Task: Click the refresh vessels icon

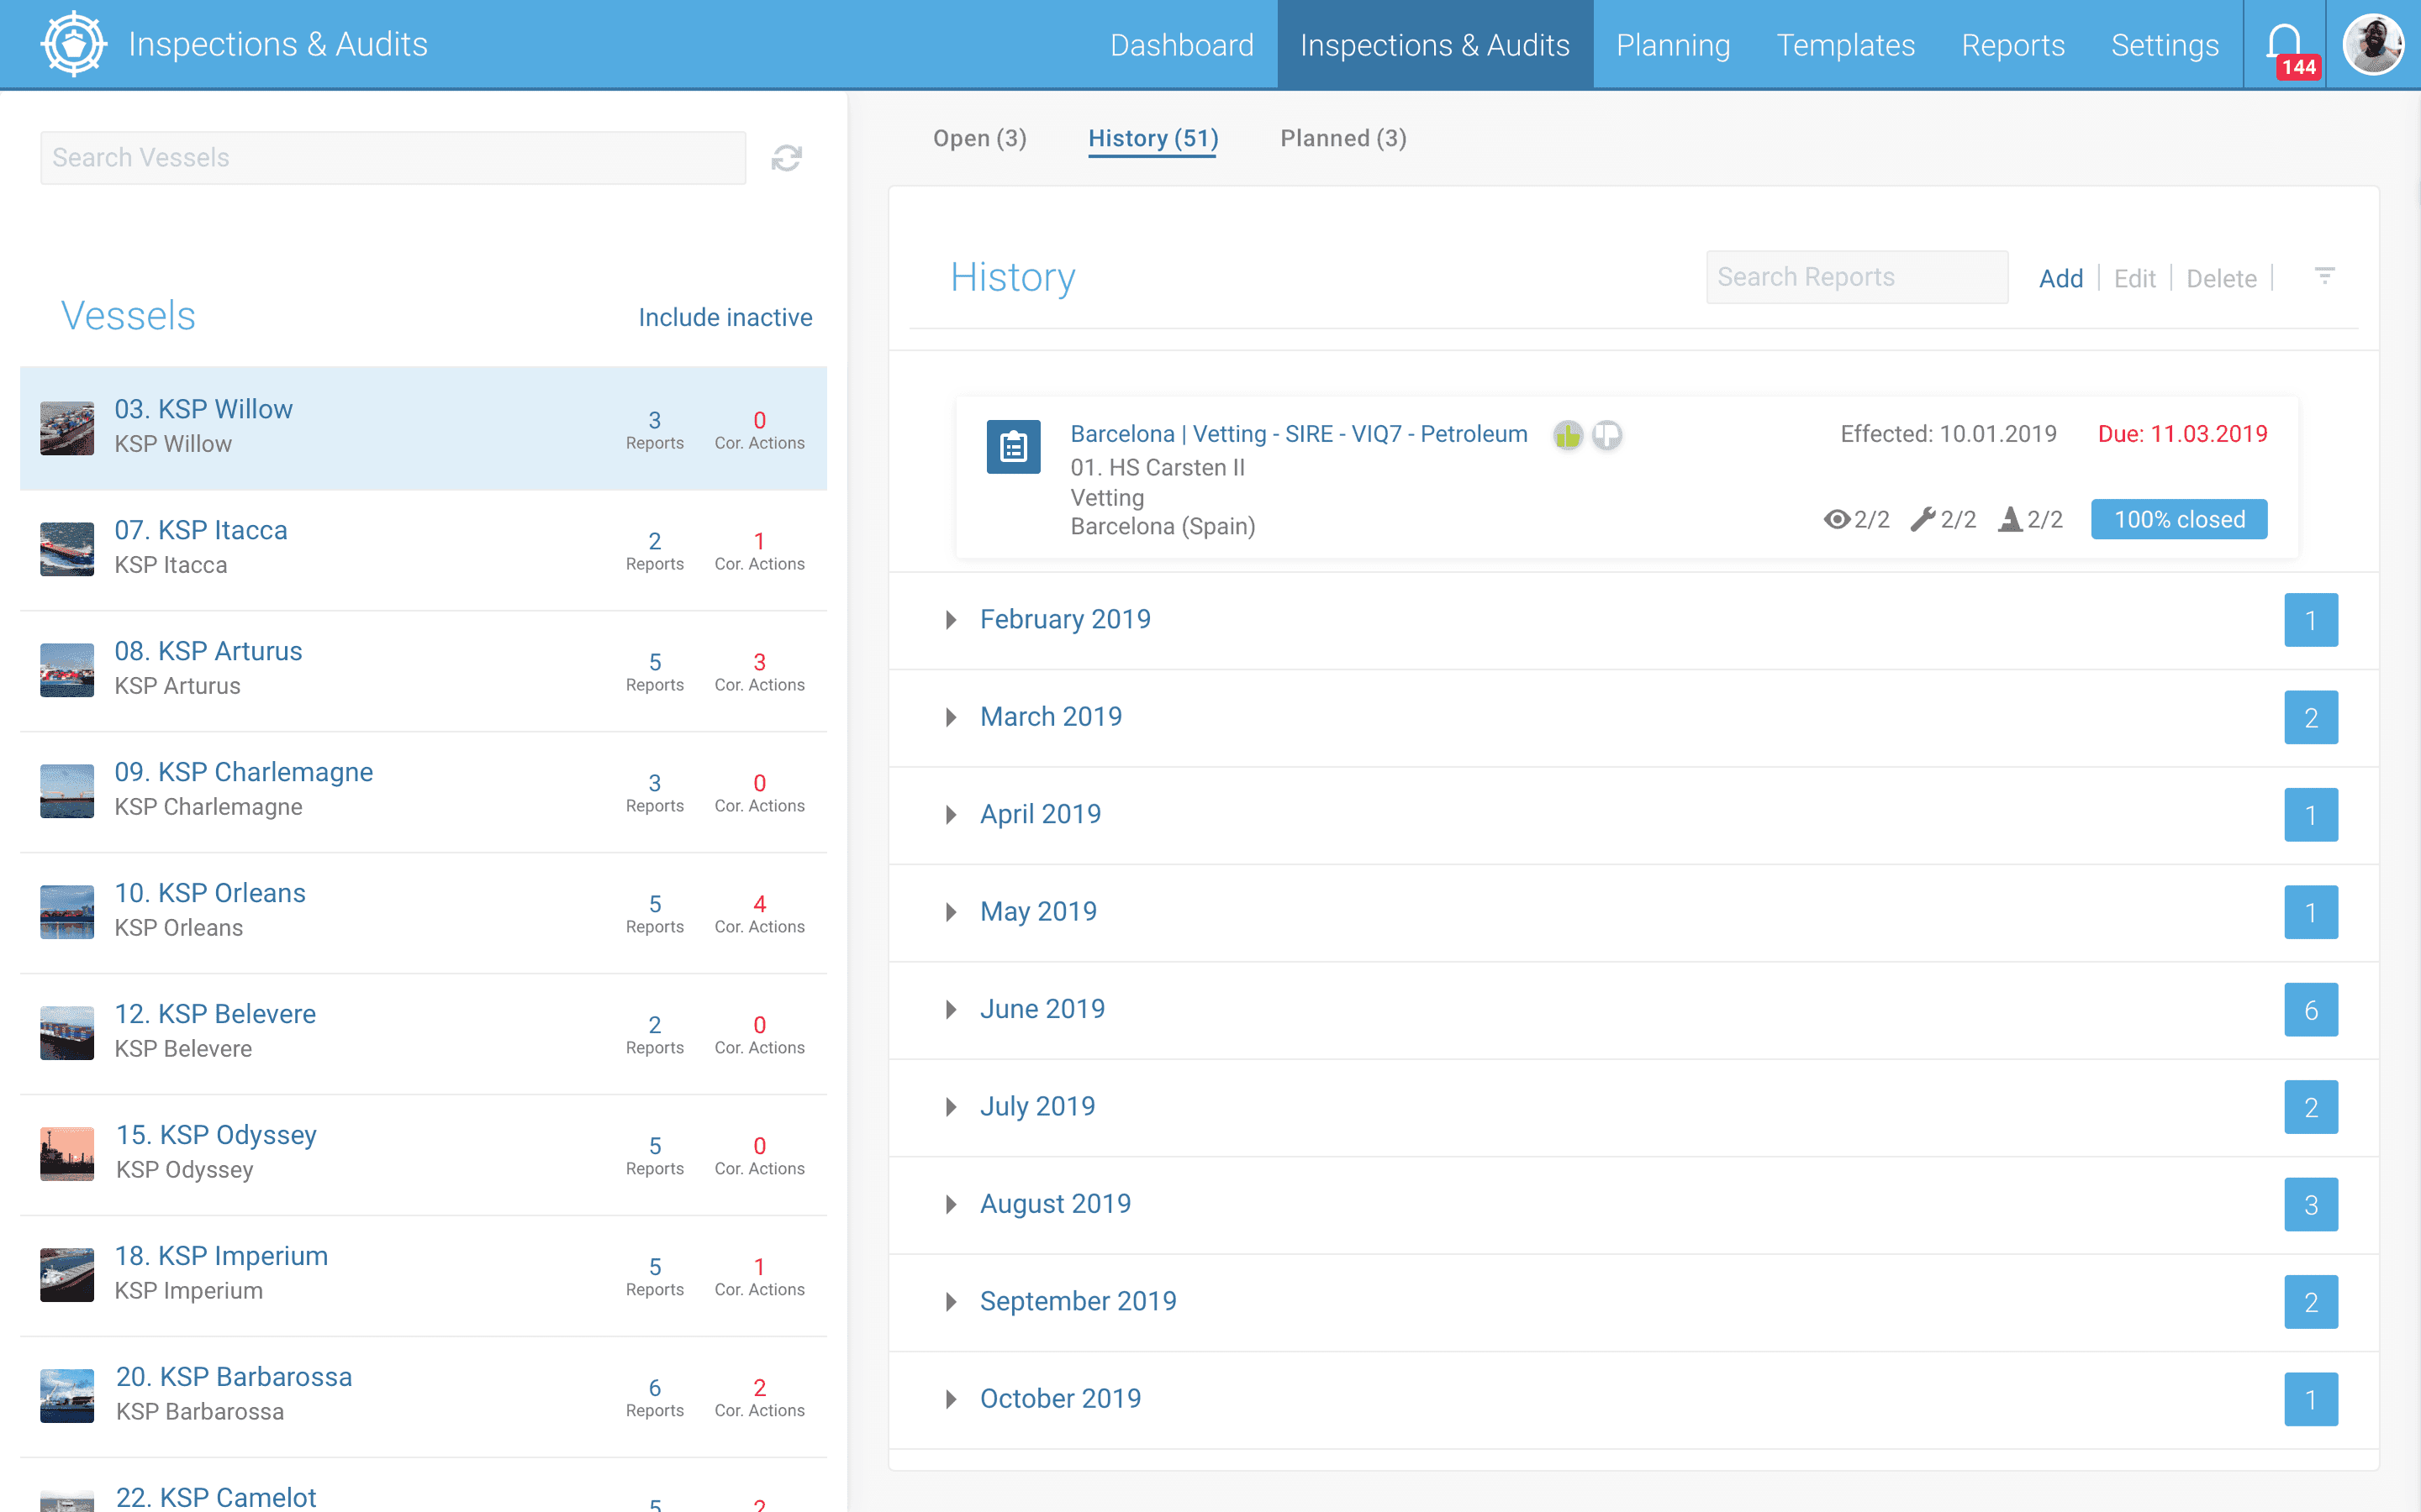Action: pyautogui.click(x=786, y=158)
